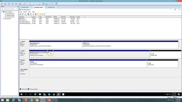The height and width of the screenshot is (102, 182).
Task: Click the Unity mode toolbar icon
Action: pyautogui.click(x=52, y=4)
